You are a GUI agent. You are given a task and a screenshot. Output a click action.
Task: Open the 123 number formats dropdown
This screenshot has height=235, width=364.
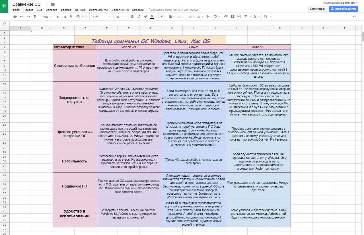85,17
